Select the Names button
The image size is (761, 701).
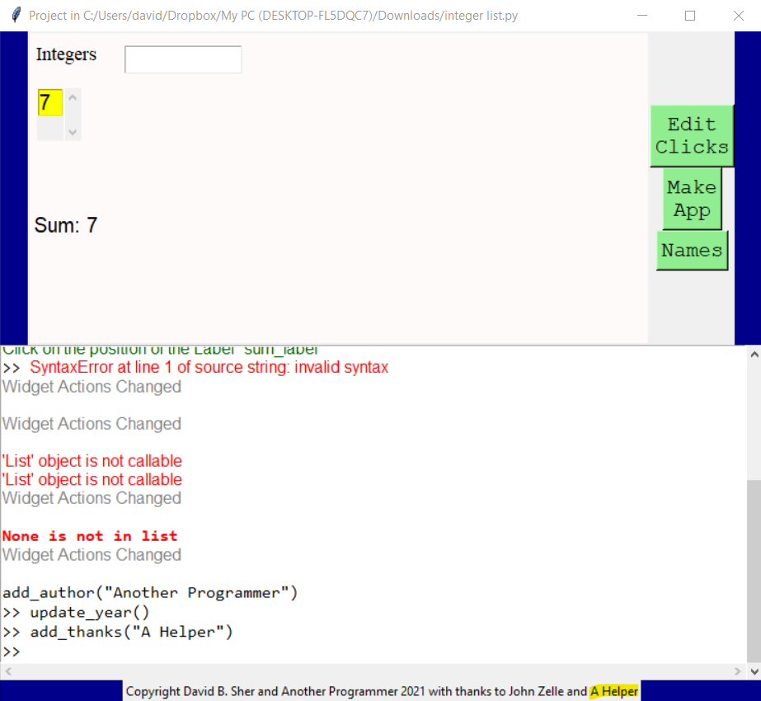pos(692,251)
